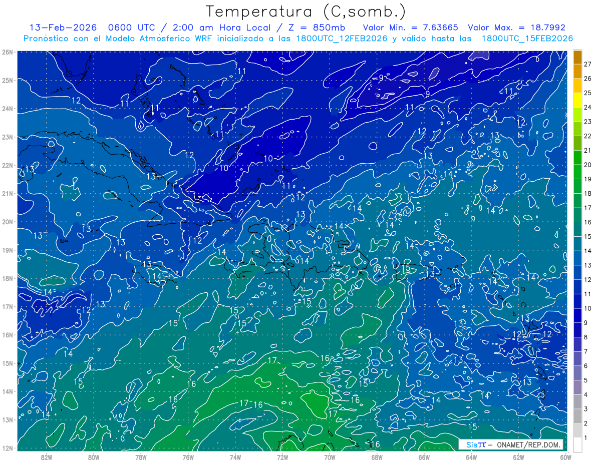This screenshot has height=464, width=601.
Task: Click the '17N' latitude label
Action: [x=8, y=307]
